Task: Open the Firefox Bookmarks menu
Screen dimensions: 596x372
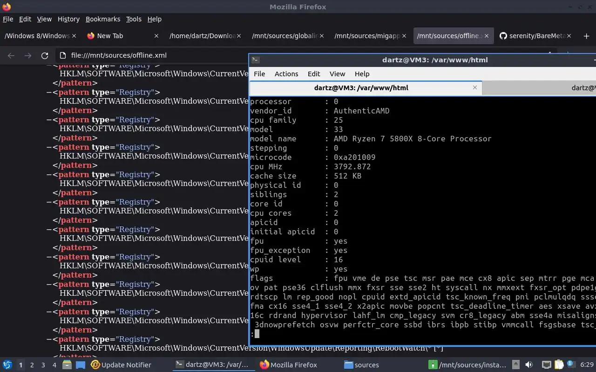Action: pos(103,19)
